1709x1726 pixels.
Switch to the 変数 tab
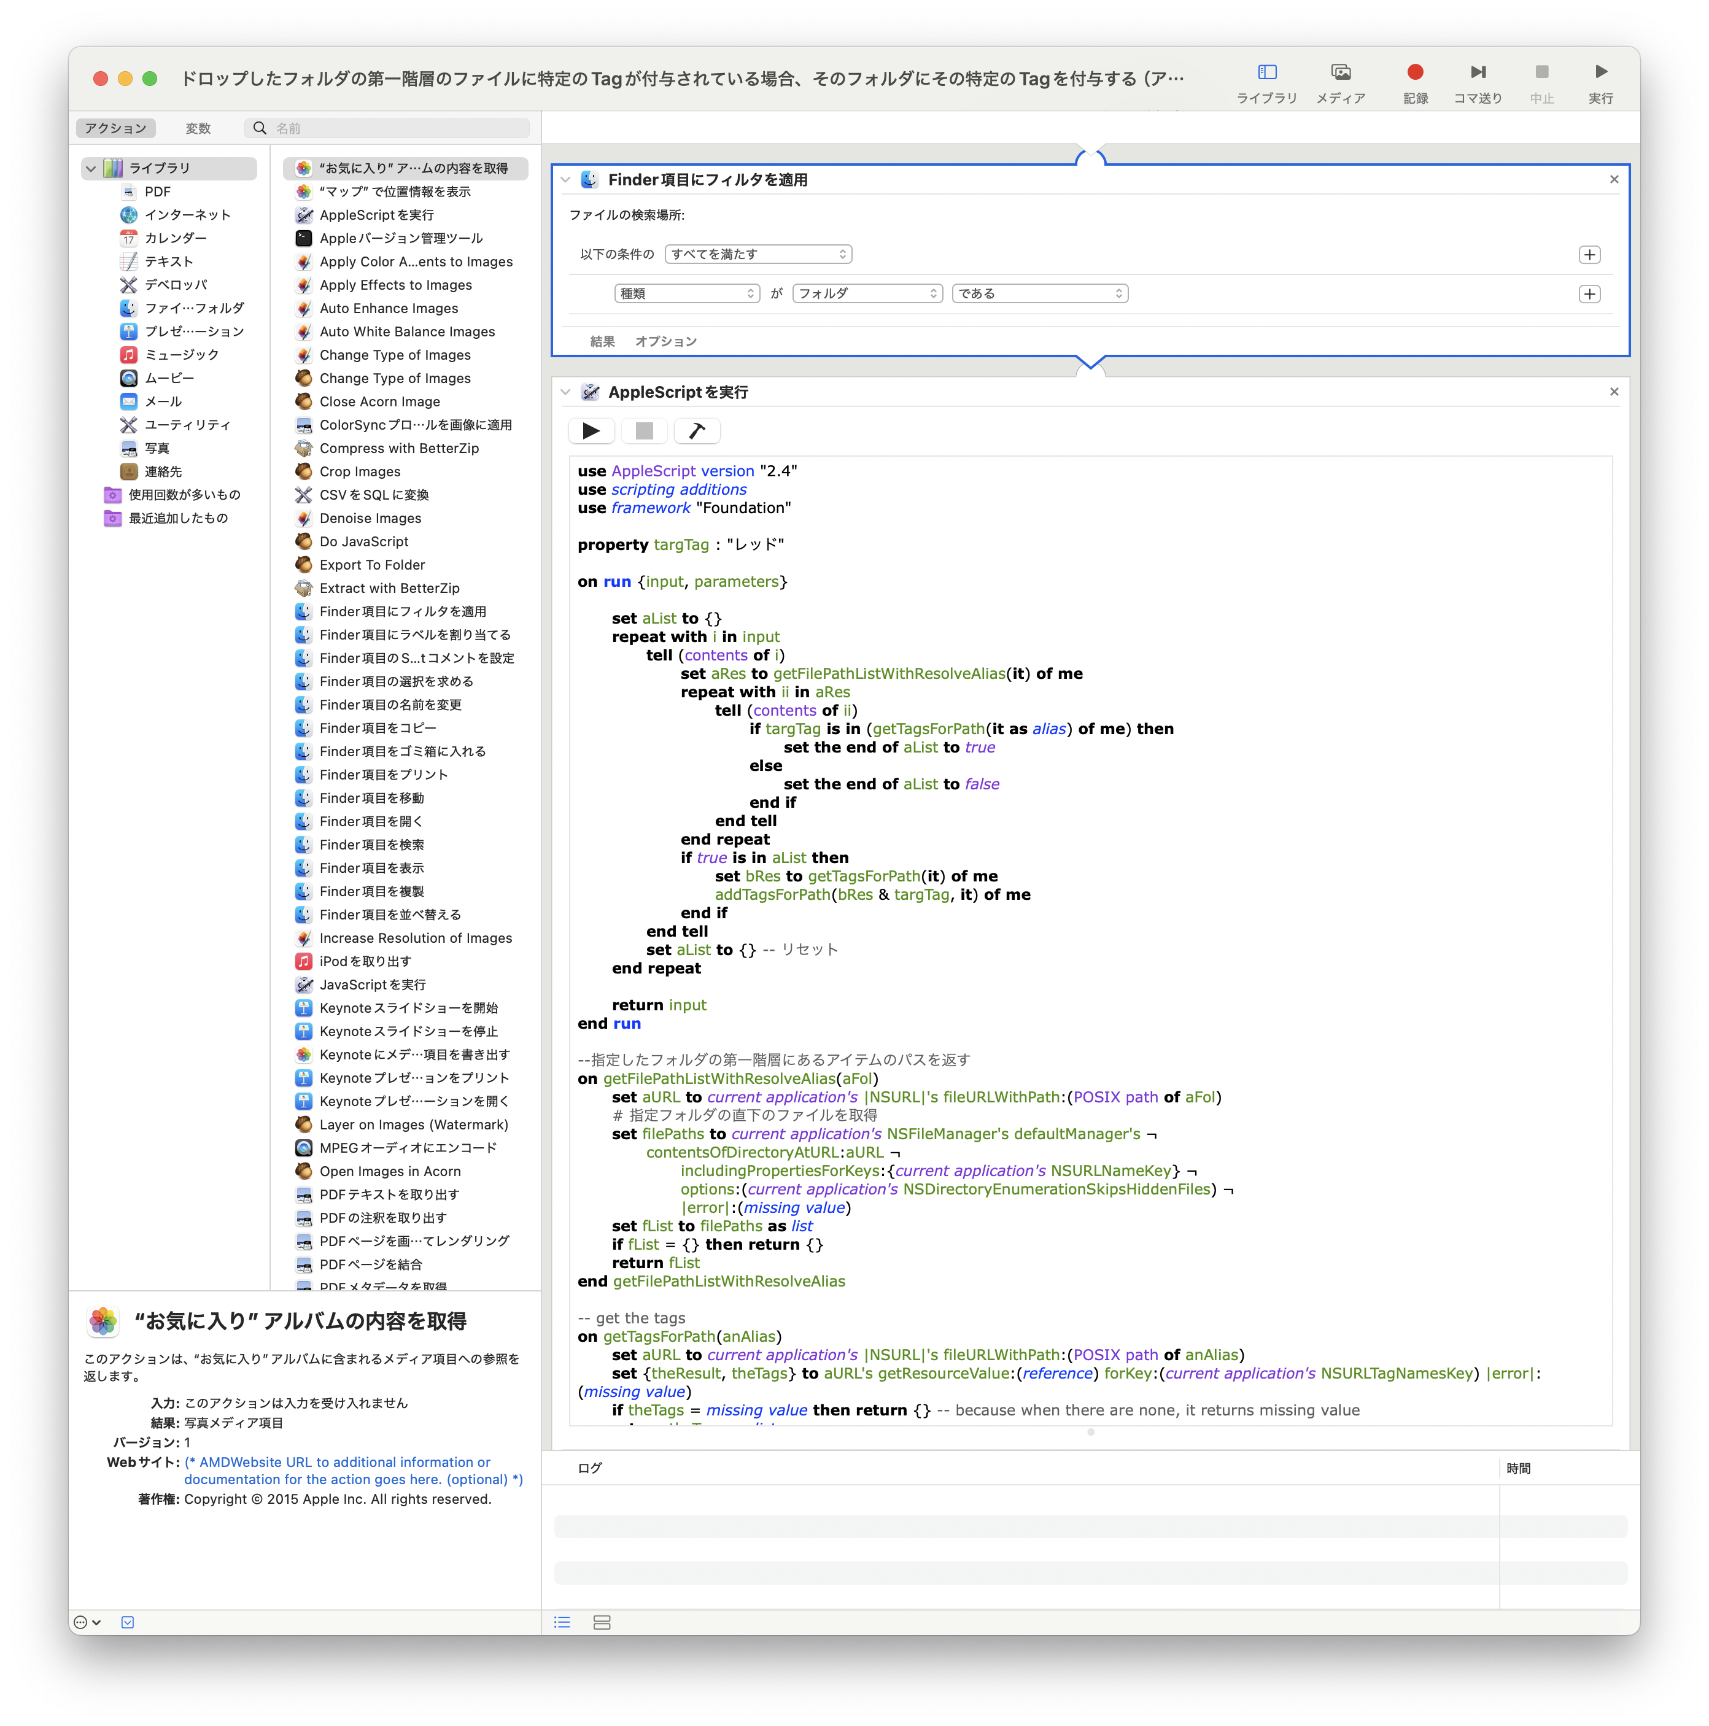click(x=198, y=129)
